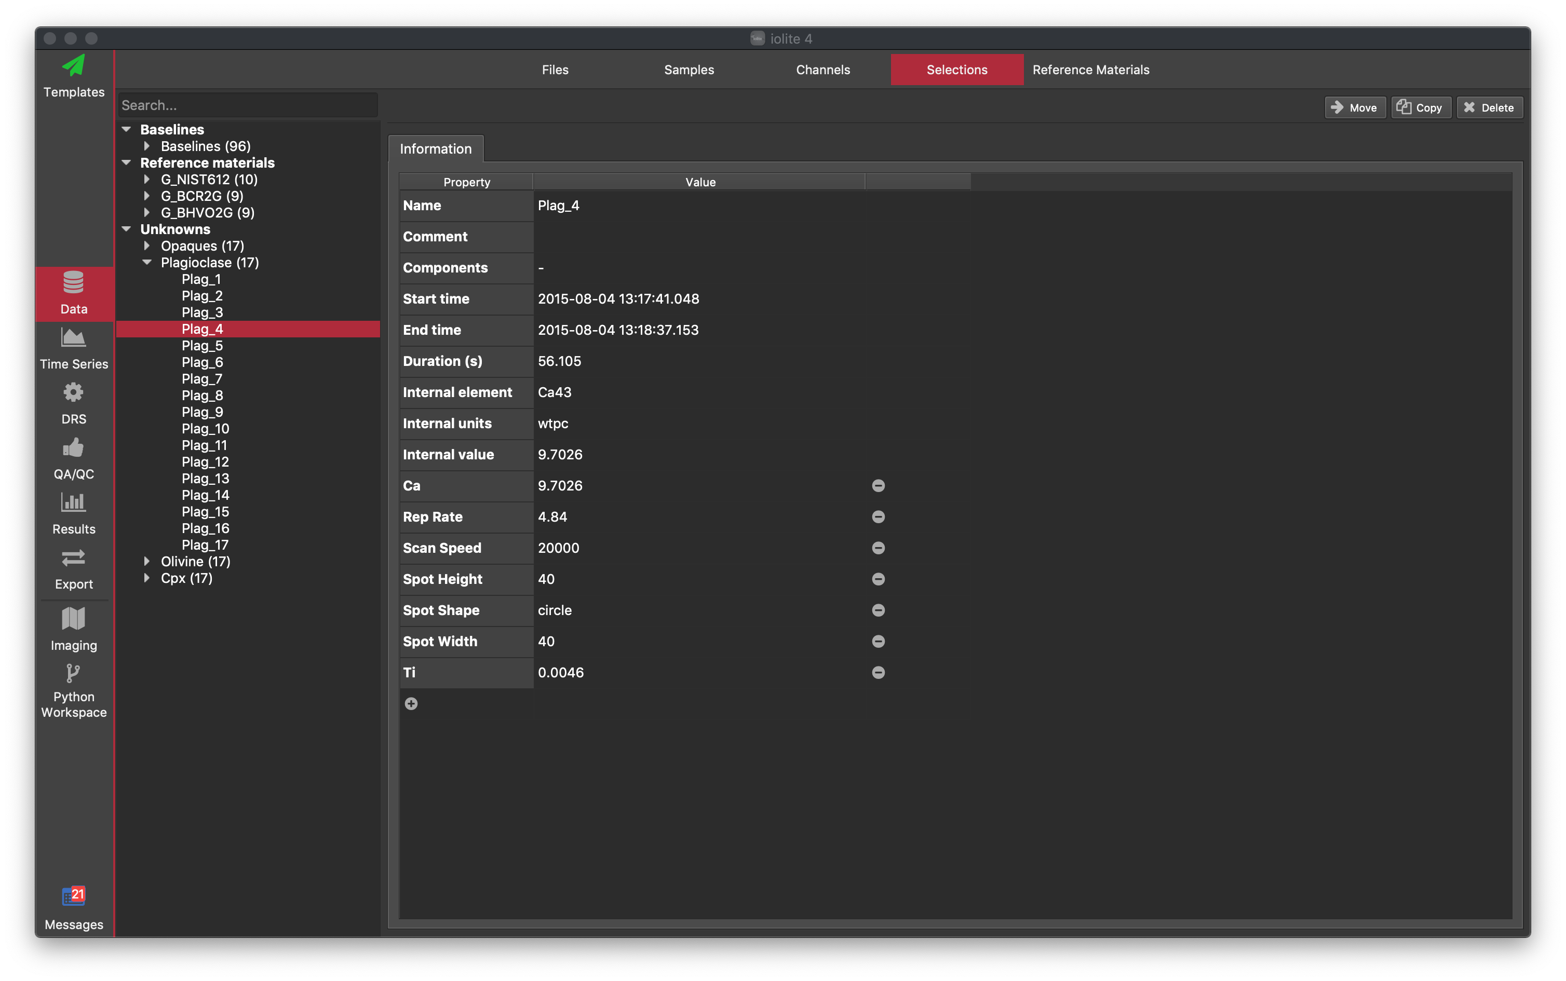Open the DRS gear icon
The height and width of the screenshot is (981, 1566).
(73, 392)
